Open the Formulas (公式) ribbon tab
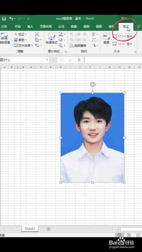This screenshot has width=142, height=252. [61, 27]
